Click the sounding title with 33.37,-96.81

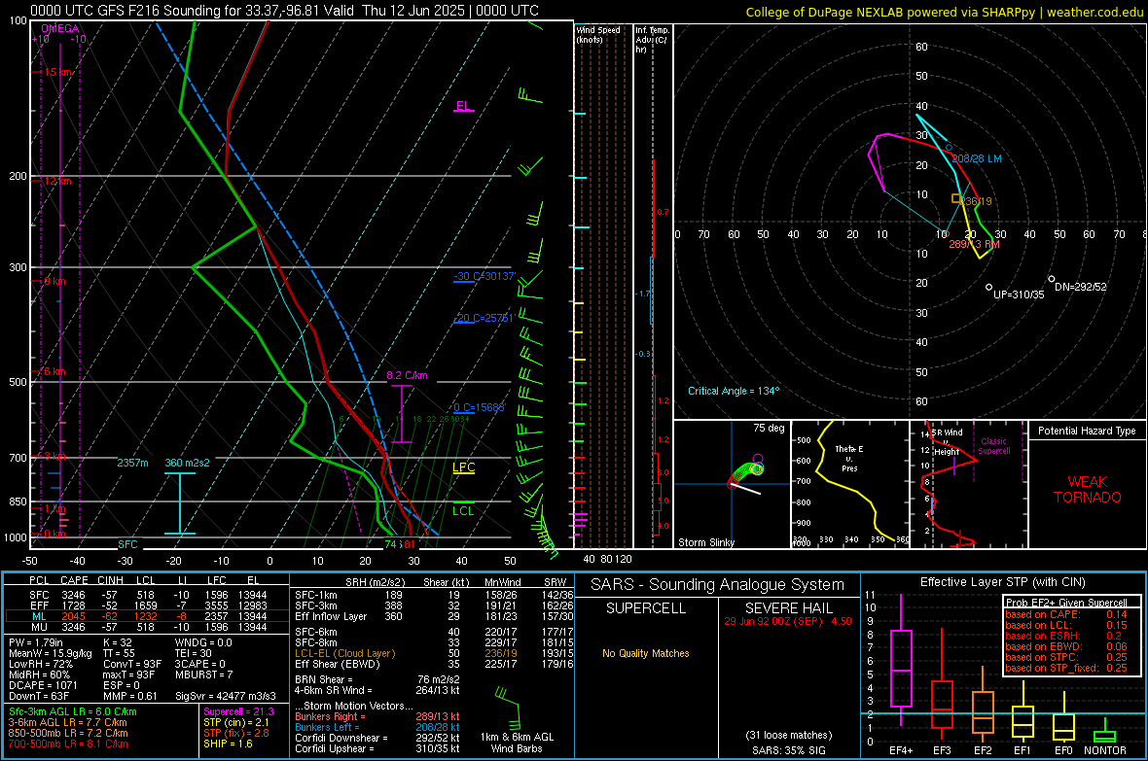tap(284, 11)
